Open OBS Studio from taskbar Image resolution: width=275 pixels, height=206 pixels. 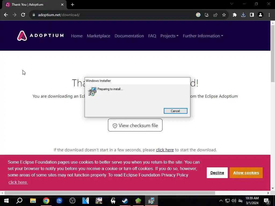[73, 201]
